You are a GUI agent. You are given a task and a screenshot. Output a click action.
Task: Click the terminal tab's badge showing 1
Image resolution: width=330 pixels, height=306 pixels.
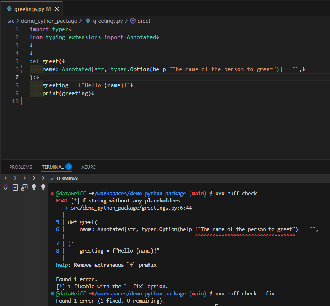(x=69, y=167)
